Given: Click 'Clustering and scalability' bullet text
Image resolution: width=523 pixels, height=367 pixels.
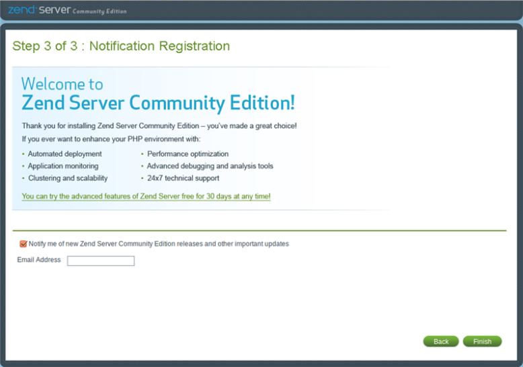Looking at the screenshot, I should coord(68,178).
